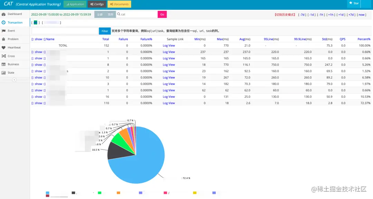Click the Star icon in header

point(351,3)
